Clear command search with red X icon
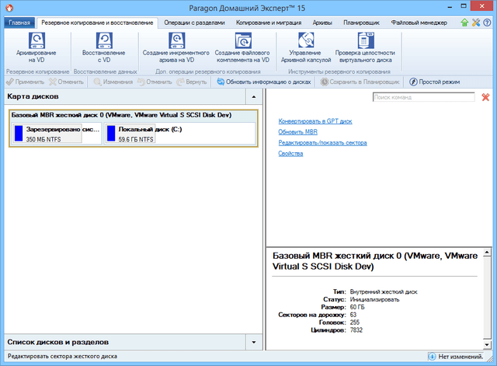 pos(485,97)
